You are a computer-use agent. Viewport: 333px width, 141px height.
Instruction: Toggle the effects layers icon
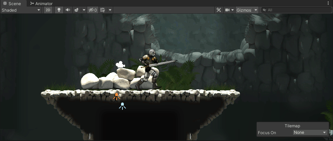tap(77, 10)
